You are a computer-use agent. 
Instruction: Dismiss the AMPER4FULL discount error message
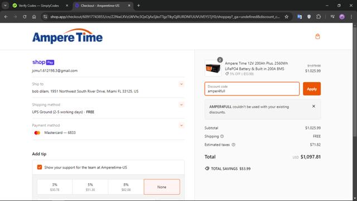[x=313, y=106]
